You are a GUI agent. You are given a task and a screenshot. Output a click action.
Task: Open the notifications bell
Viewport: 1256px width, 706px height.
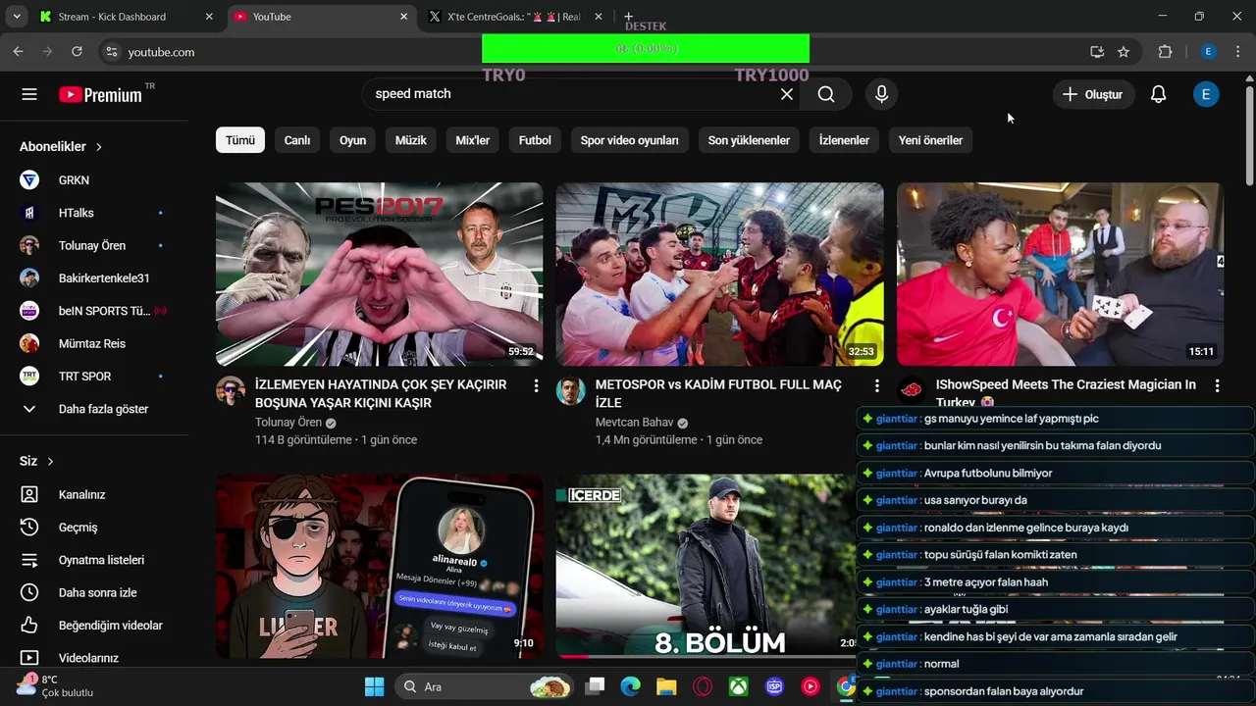pos(1158,94)
